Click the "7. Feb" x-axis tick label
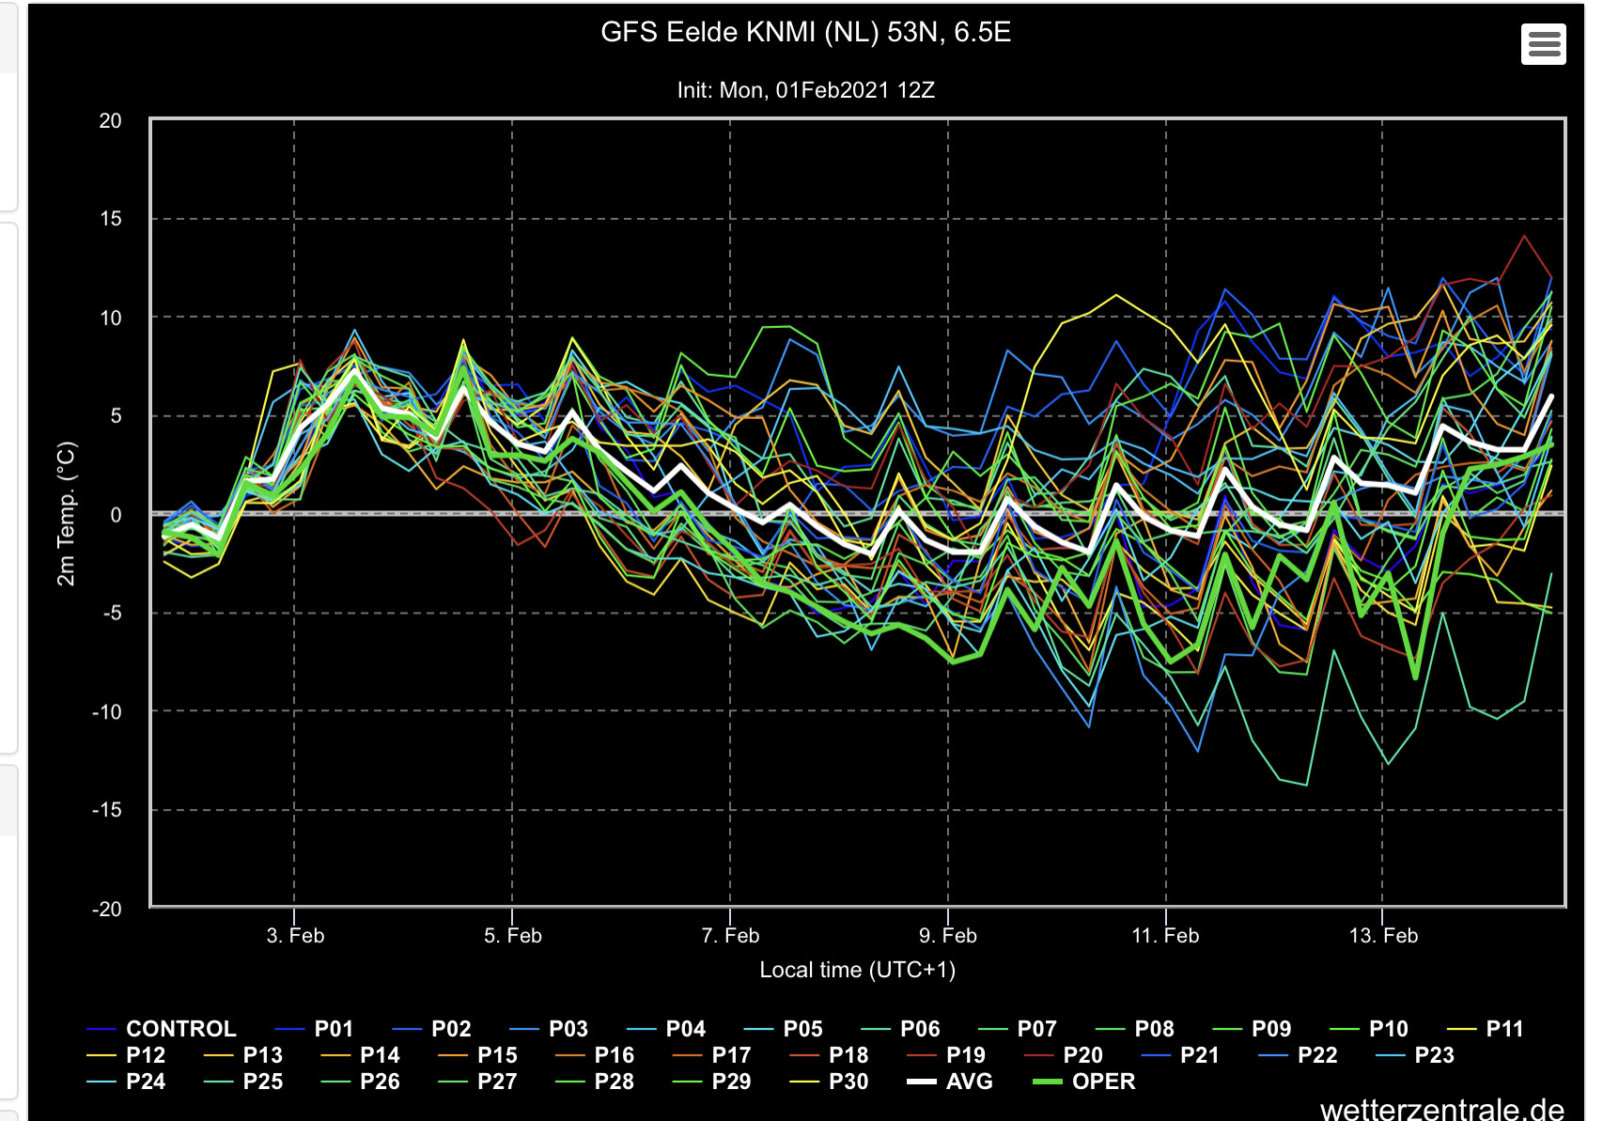 [x=730, y=936]
